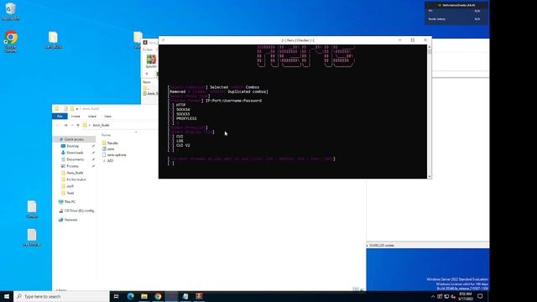
Task: Go up one folder level in Explorer
Action: [78, 125]
